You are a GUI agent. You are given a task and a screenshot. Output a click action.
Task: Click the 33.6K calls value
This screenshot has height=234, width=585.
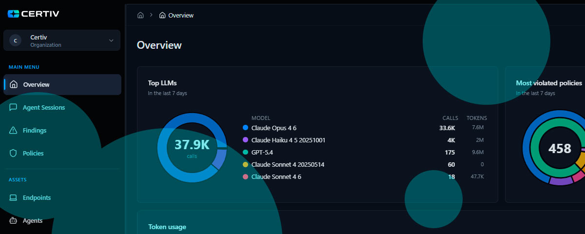click(447, 128)
